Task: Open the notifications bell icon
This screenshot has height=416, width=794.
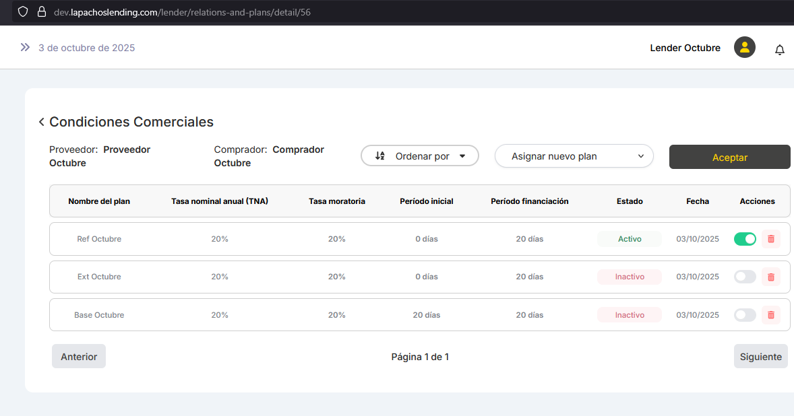Action: pos(780,50)
